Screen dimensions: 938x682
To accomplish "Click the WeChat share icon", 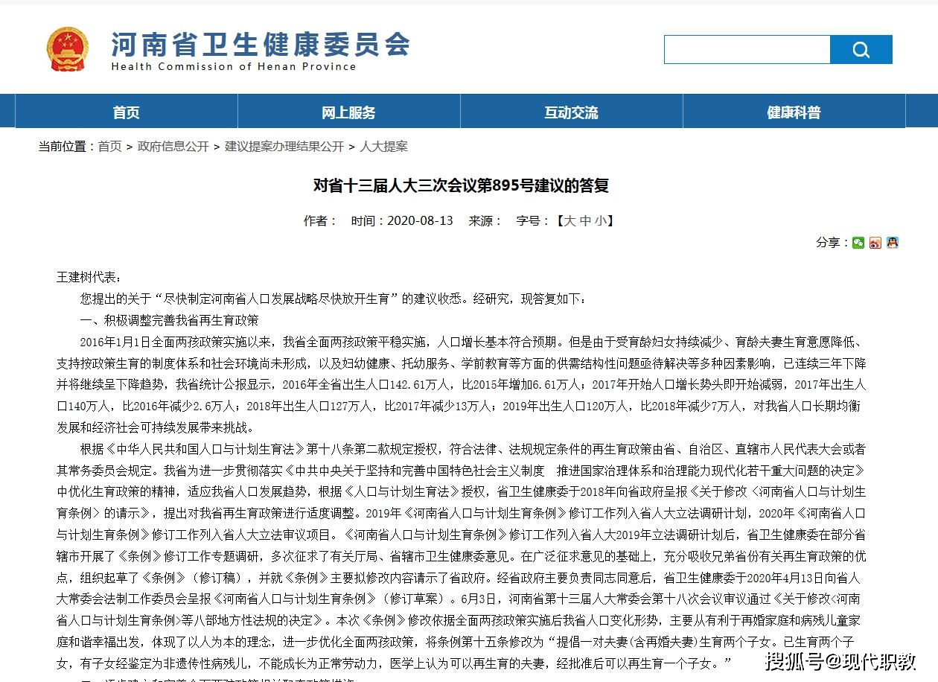I will [x=858, y=243].
